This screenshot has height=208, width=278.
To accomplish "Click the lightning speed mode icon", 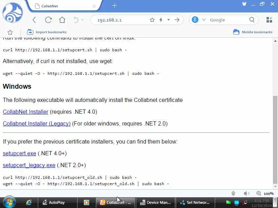I will point(161,20).
